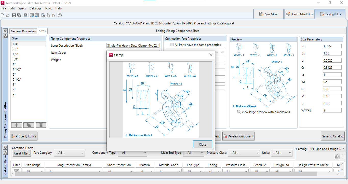Click the first table-export arrow toolbar icon

coord(32,15)
